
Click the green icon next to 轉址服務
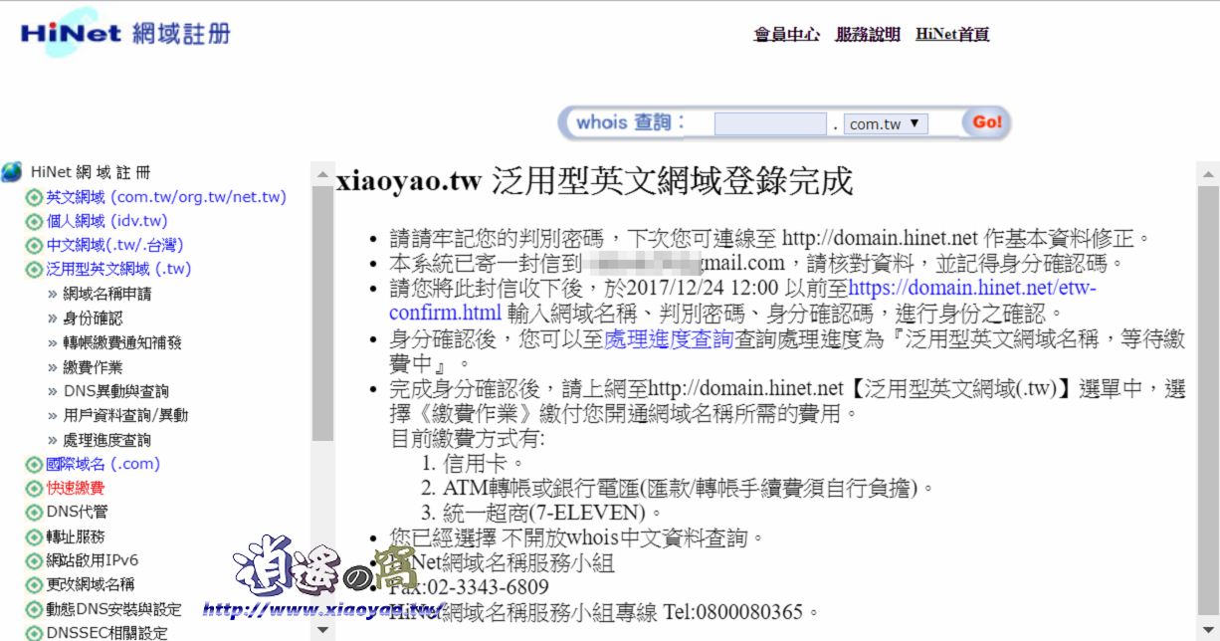pyautogui.click(x=34, y=536)
